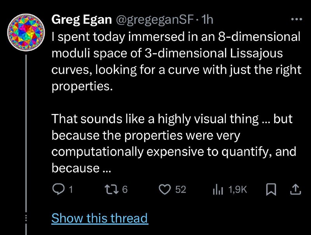Visit the @gregeganSF handle
The image size is (311, 235).
coord(155,20)
